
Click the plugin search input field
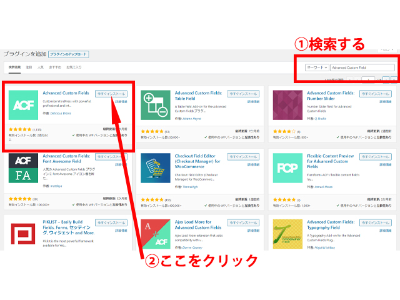(362, 67)
